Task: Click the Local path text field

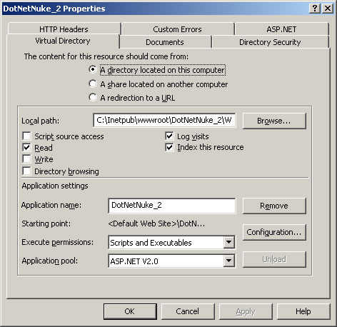Action: pyautogui.click(x=164, y=120)
